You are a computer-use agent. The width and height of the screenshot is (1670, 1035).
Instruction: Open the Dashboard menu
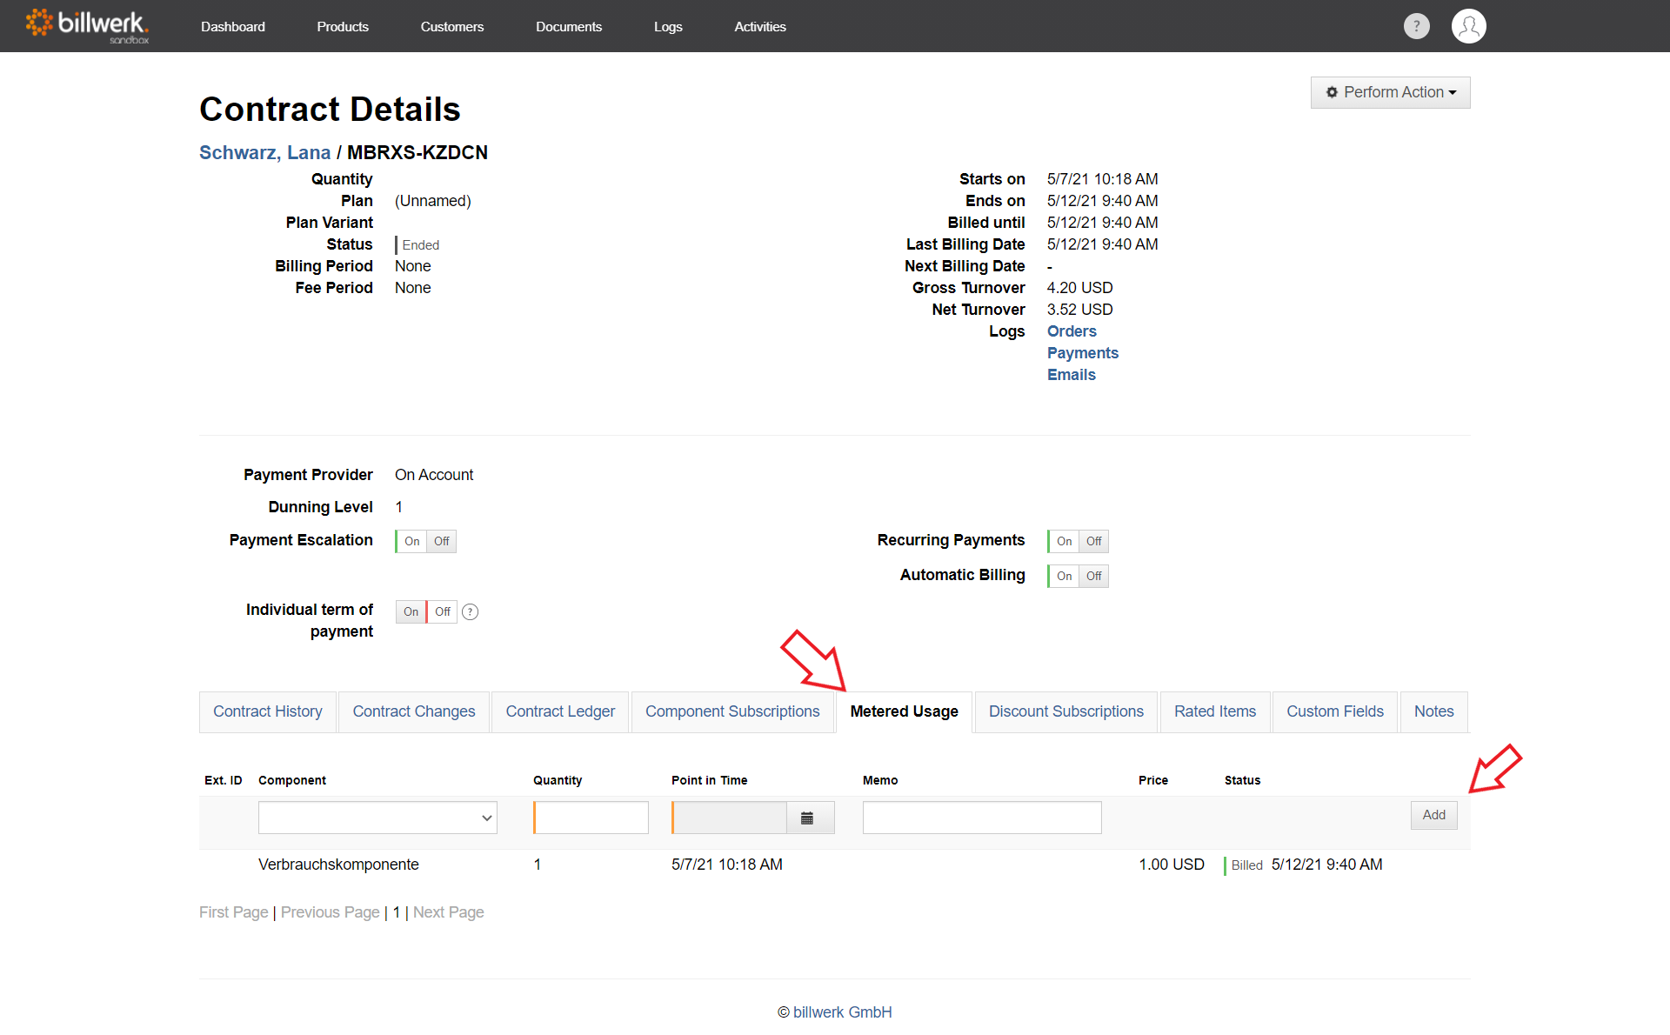[233, 26]
